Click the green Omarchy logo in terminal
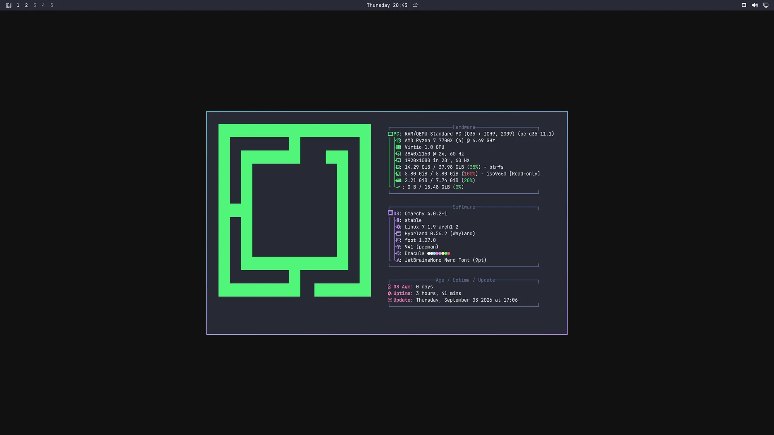The width and height of the screenshot is (774, 435). [295, 210]
